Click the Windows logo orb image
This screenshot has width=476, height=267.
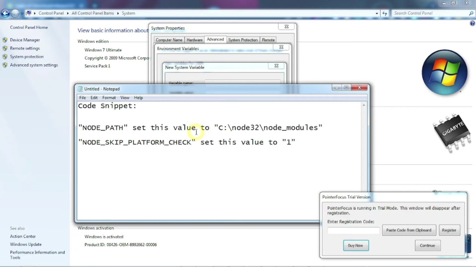click(444, 72)
